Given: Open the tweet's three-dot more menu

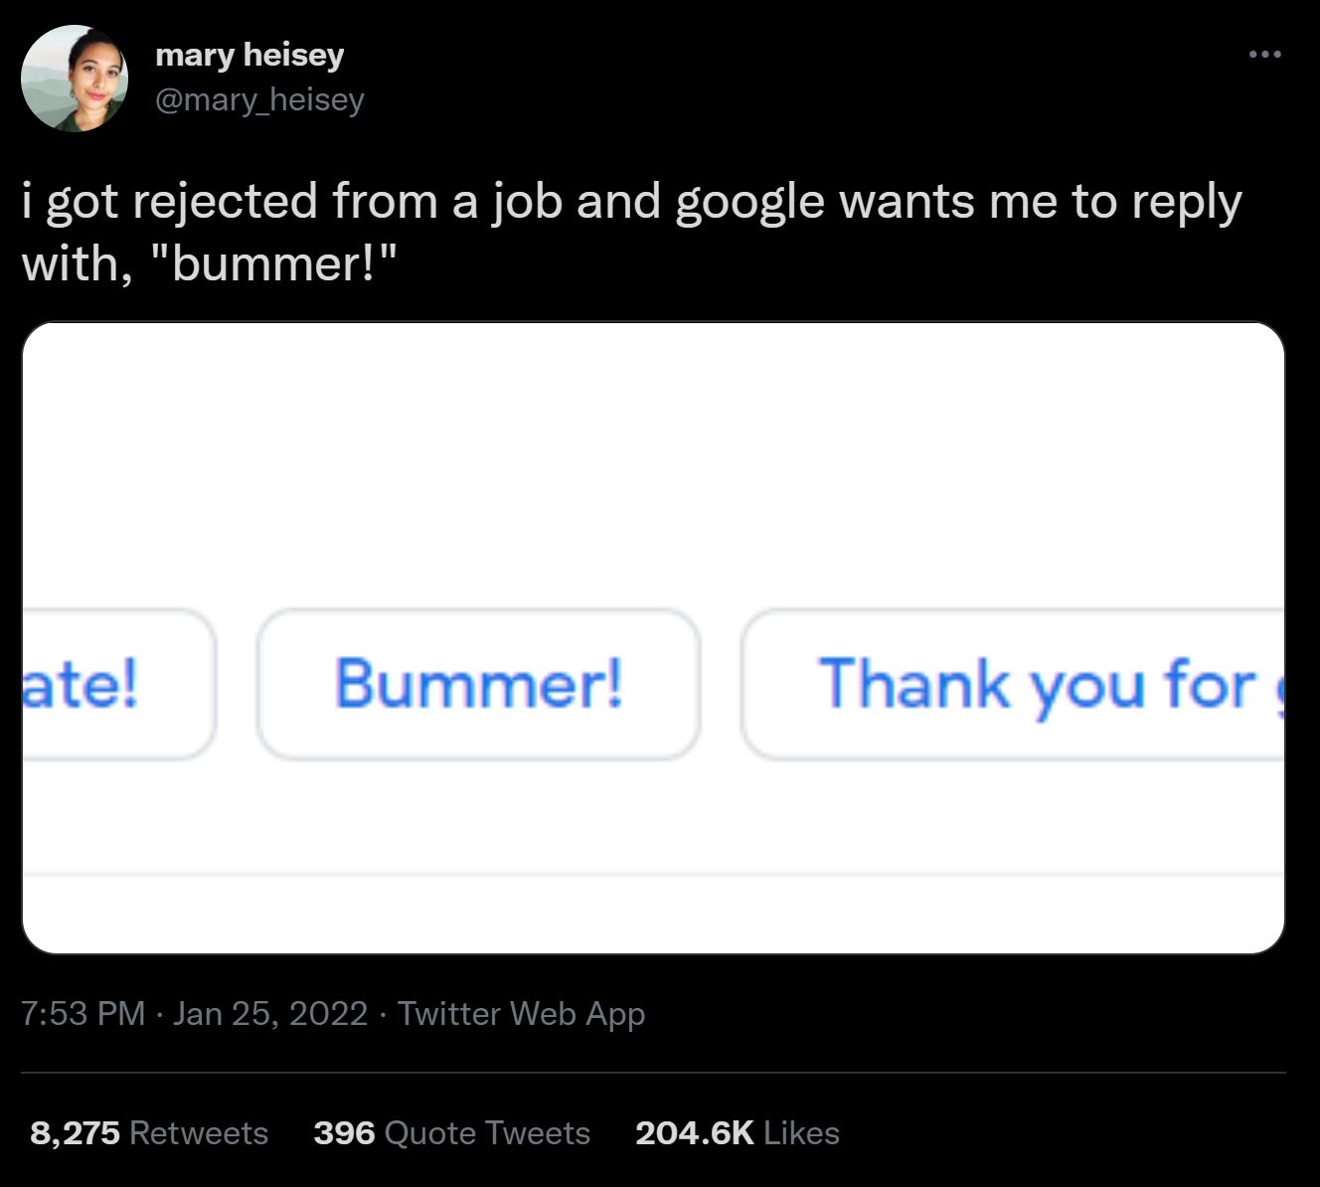Looking at the screenshot, I should click(x=1264, y=55).
